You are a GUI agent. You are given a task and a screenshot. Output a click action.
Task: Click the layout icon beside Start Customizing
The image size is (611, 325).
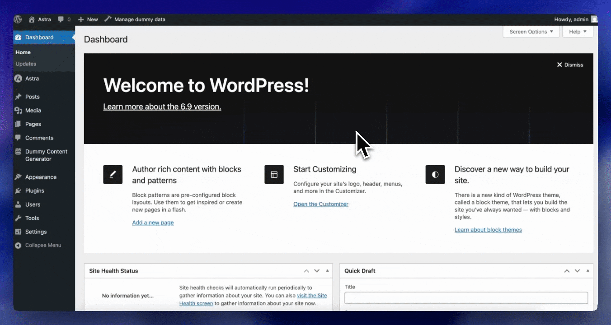pos(274,175)
